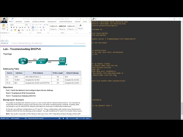The height and width of the screenshot is (137, 183).
Task: Click the zoom in plus button
Action: pos(84,118)
